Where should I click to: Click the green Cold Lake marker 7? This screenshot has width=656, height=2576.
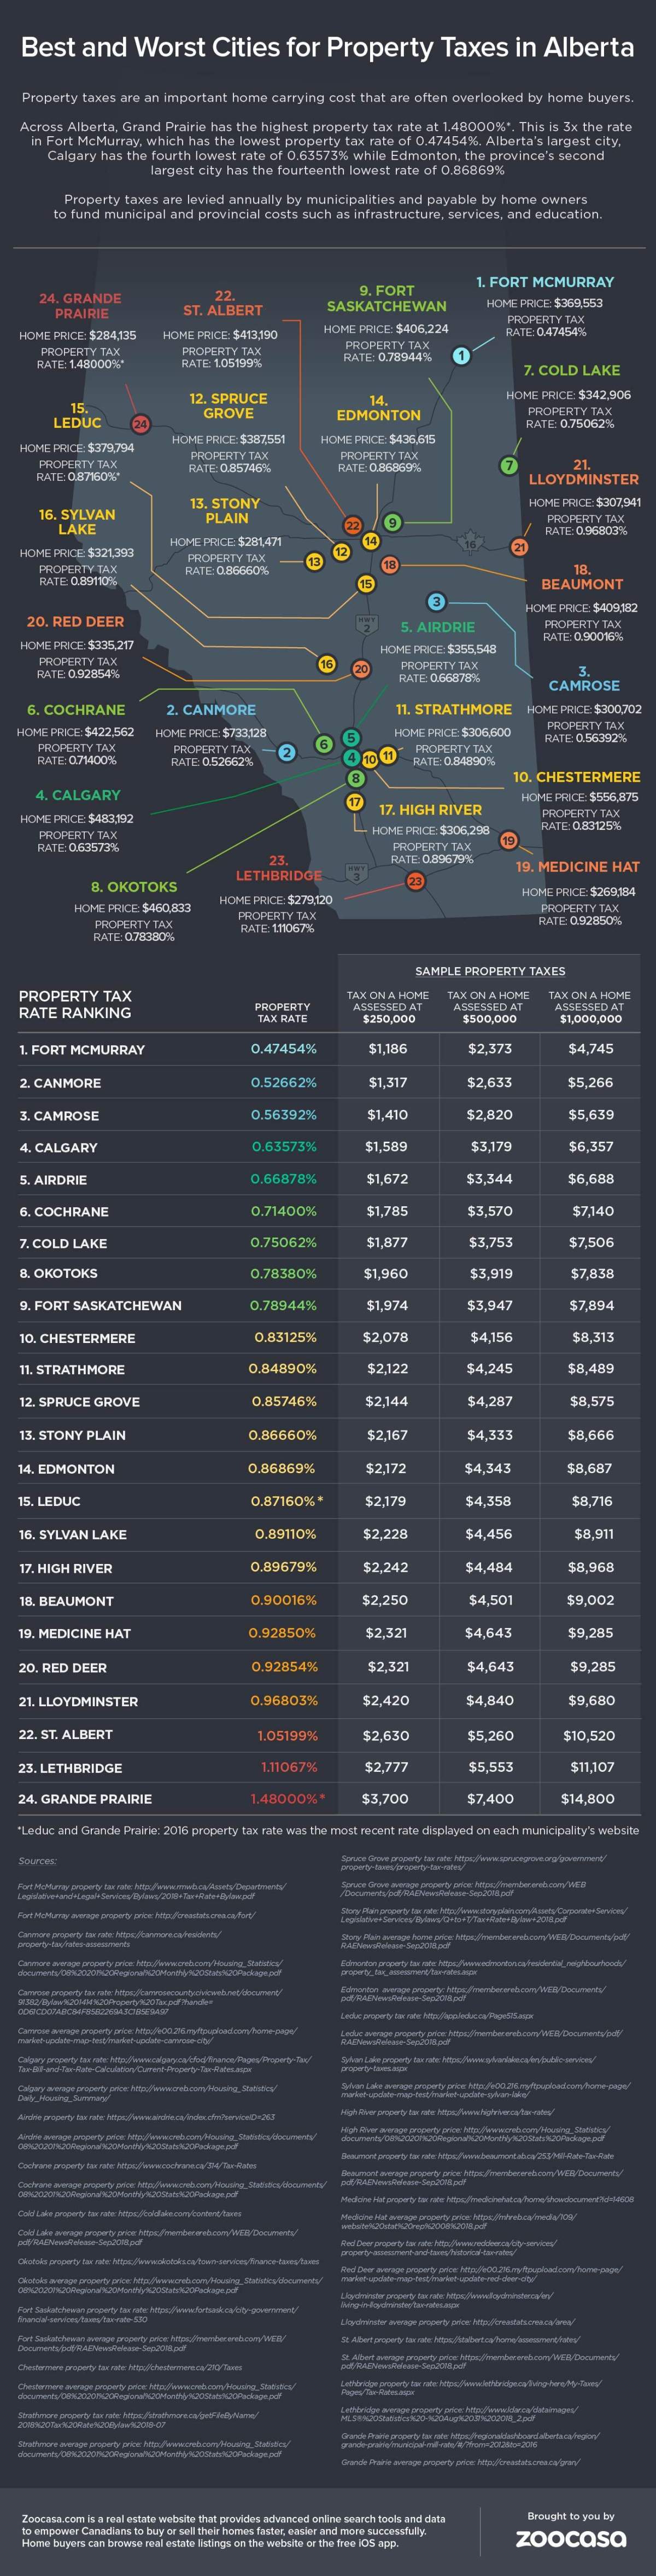pyautogui.click(x=509, y=465)
